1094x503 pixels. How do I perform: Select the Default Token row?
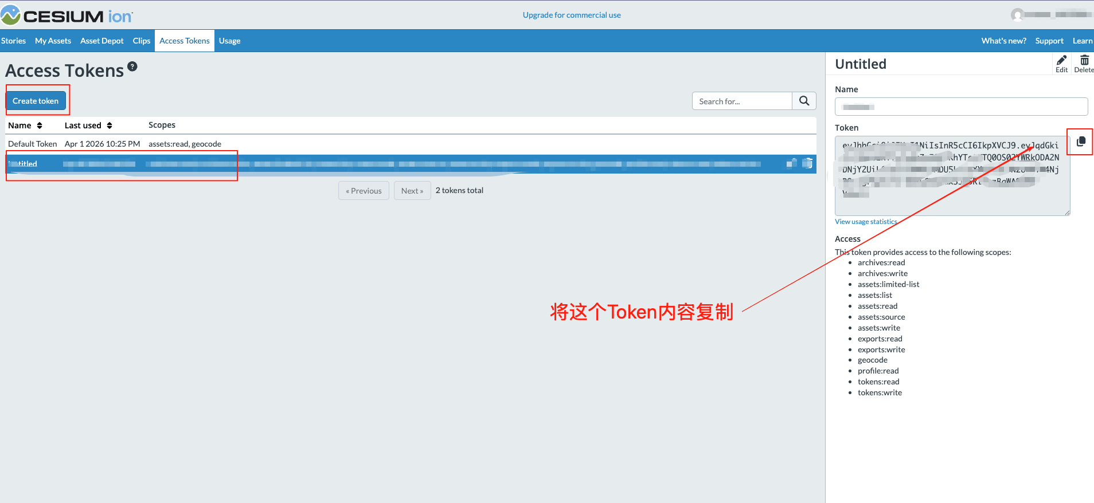33,144
